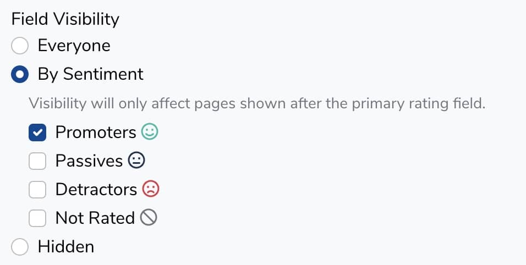Click the Not Rated prohibited-circle icon

[149, 218]
